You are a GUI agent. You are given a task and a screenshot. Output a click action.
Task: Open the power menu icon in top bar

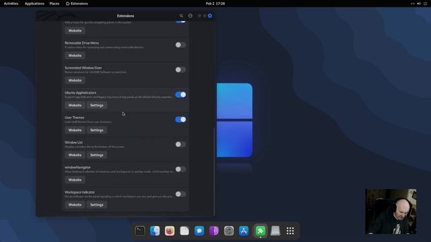point(425,3)
